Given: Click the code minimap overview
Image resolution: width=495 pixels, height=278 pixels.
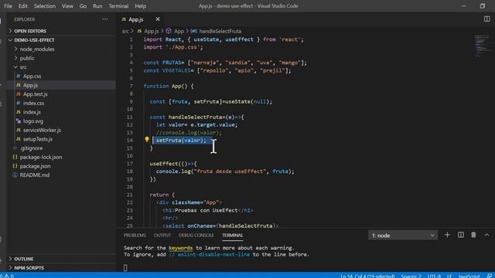Looking at the screenshot, I should coord(483,46).
